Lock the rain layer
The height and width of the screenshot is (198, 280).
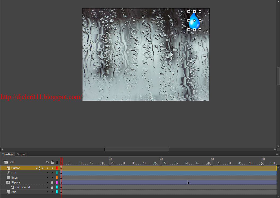(x=52, y=192)
